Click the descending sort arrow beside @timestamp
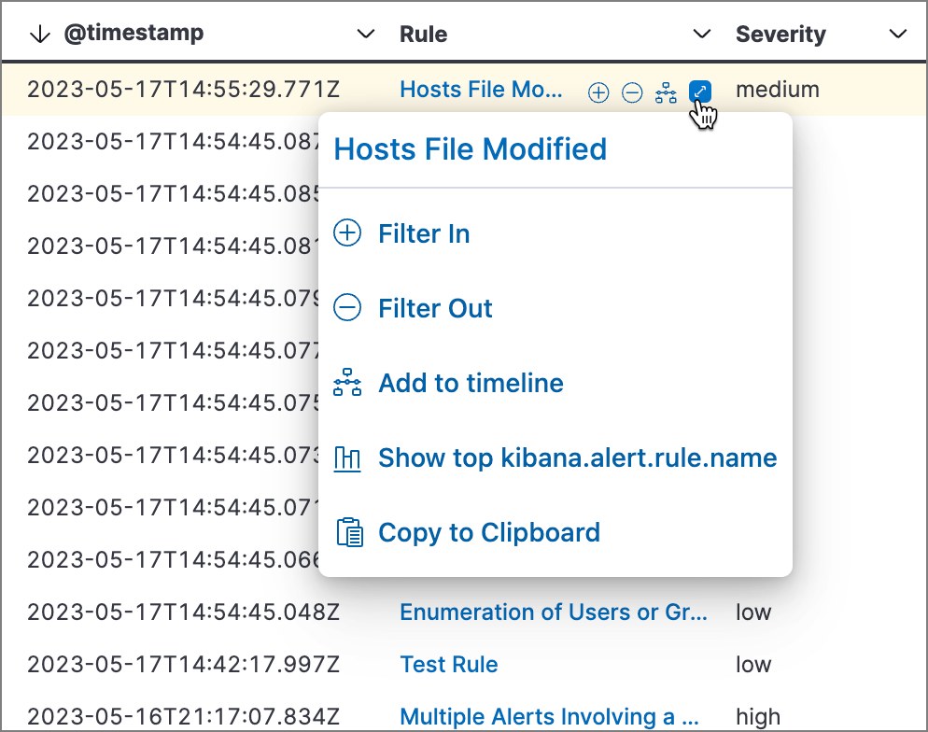The image size is (928, 732). [37, 34]
